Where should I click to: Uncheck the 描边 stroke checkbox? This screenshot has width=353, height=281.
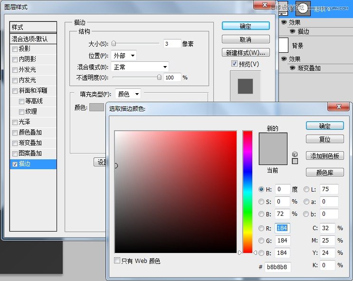[15, 165]
